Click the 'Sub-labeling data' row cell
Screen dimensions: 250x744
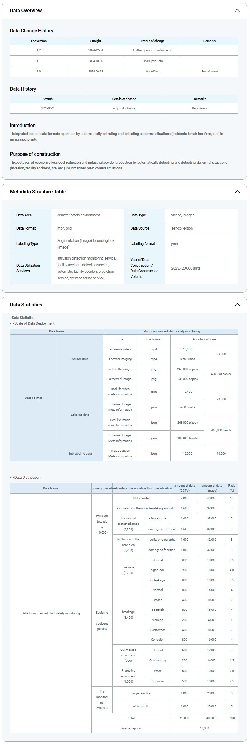80,454
